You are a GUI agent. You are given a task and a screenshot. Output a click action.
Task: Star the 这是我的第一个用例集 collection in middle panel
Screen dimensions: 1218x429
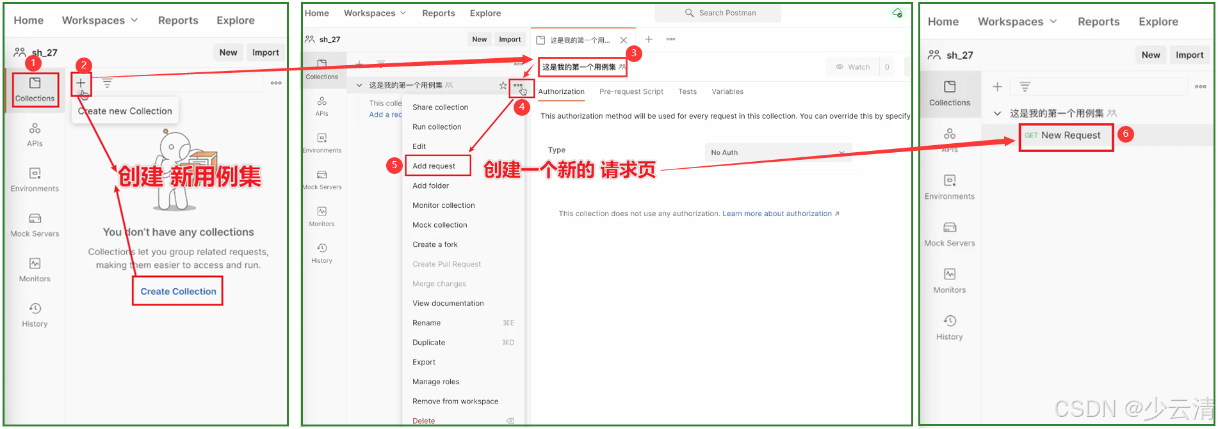pos(503,85)
